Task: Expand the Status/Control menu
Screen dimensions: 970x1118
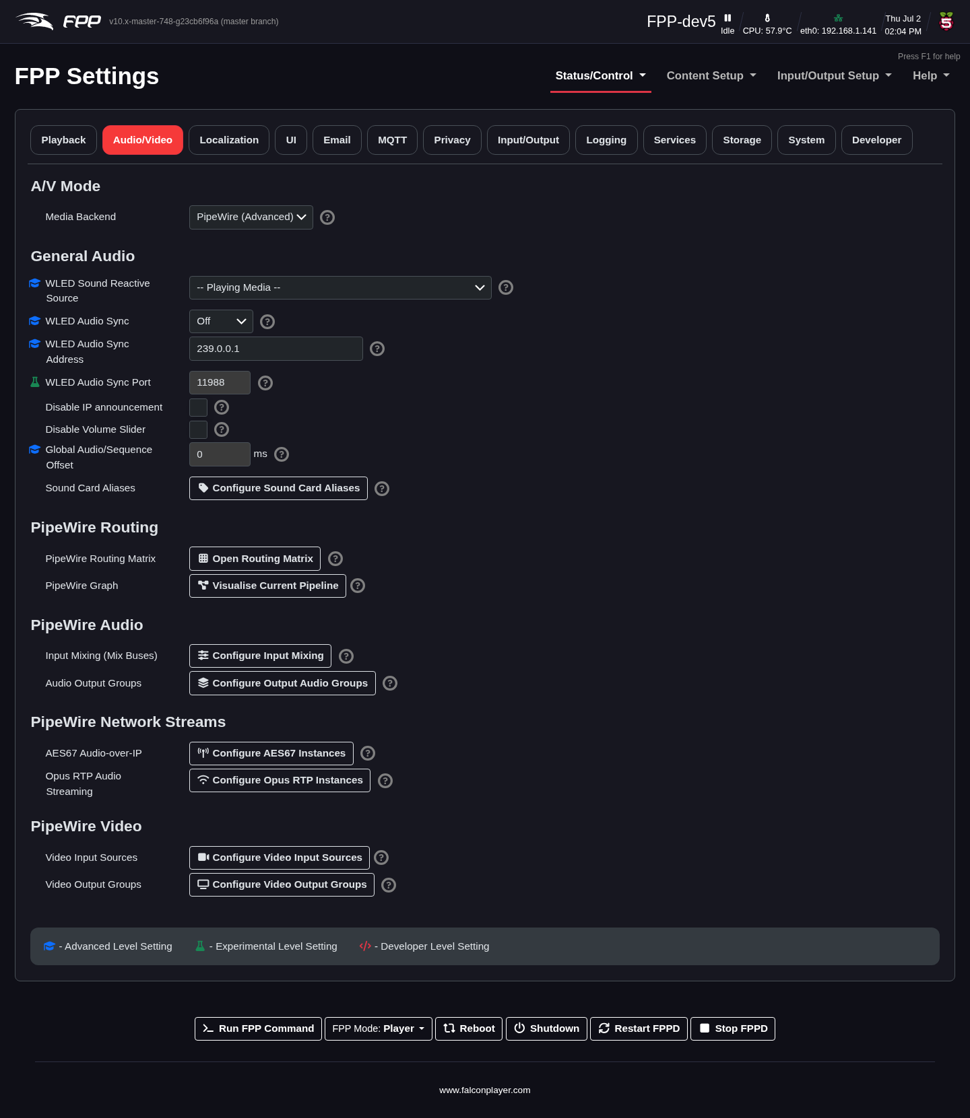Action: (x=601, y=76)
